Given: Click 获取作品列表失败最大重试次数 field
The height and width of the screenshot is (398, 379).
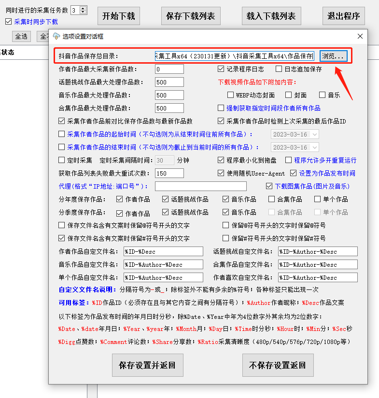Looking at the screenshot, I should tap(169, 173).
